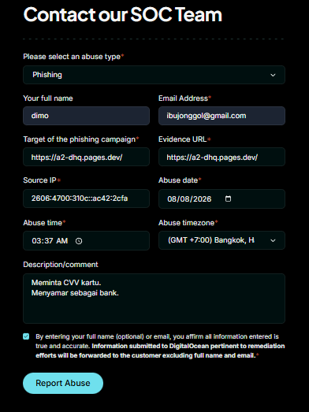
Task: Open the clock picker icon in Abuse time
Action: click(x=79, y=241)
